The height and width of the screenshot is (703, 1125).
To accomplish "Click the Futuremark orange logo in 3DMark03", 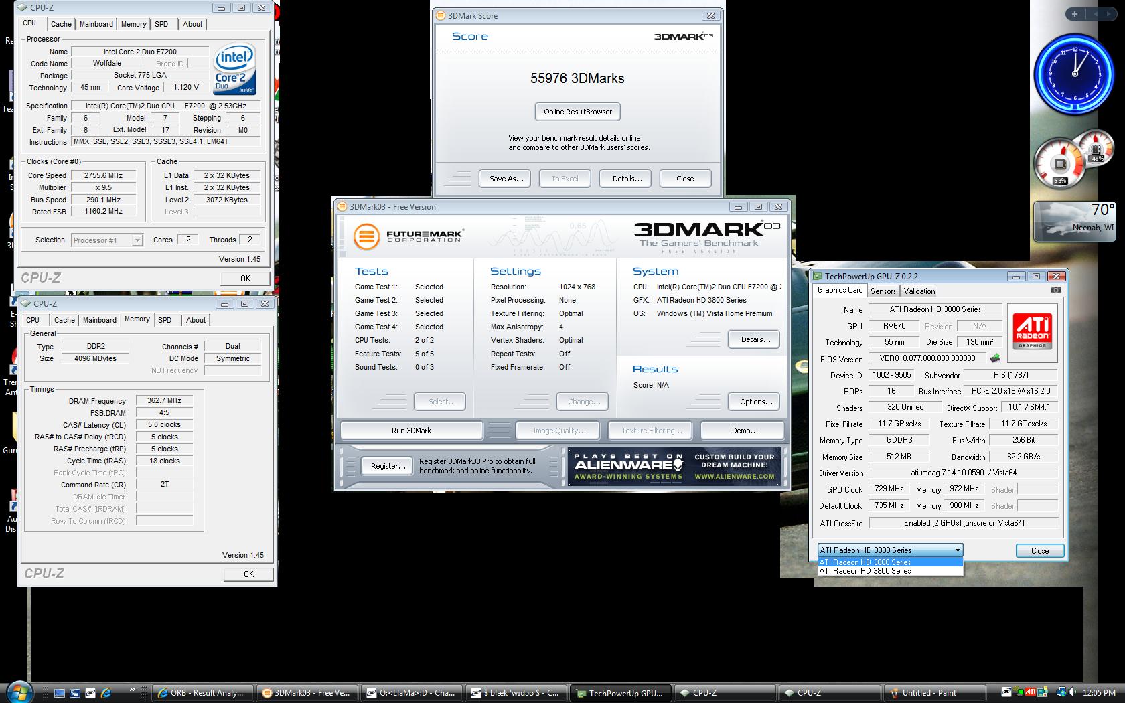I will tap(366, 236).
